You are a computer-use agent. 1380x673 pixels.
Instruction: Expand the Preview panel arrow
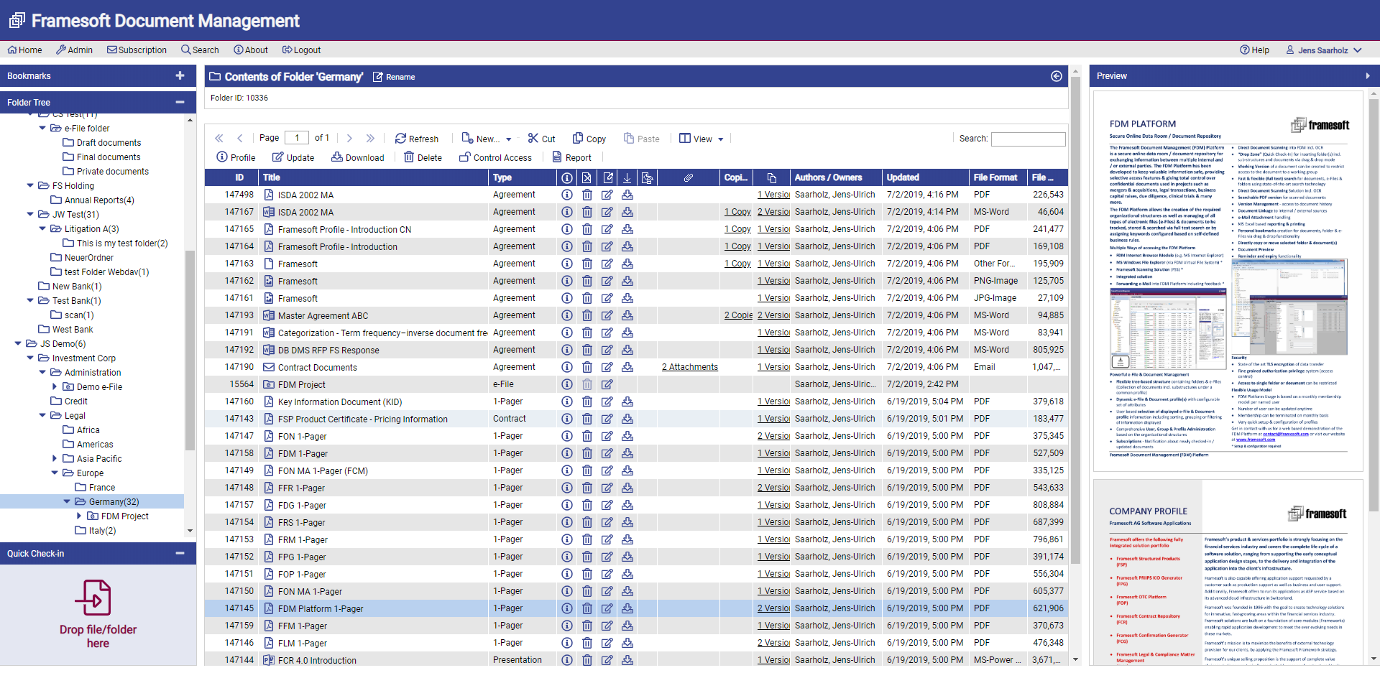click(1367, 75)
